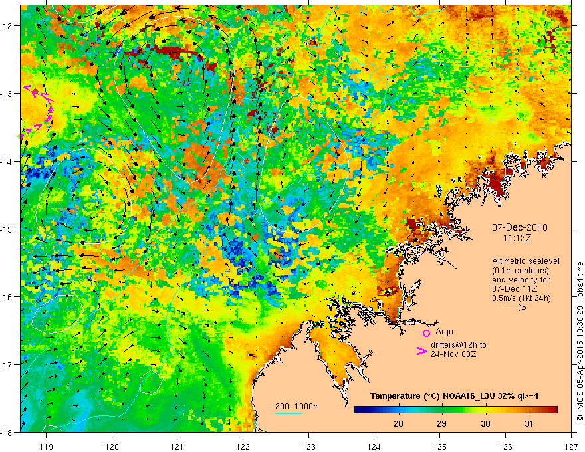Click the date label 07-Dec-2010

click(520, 227)
